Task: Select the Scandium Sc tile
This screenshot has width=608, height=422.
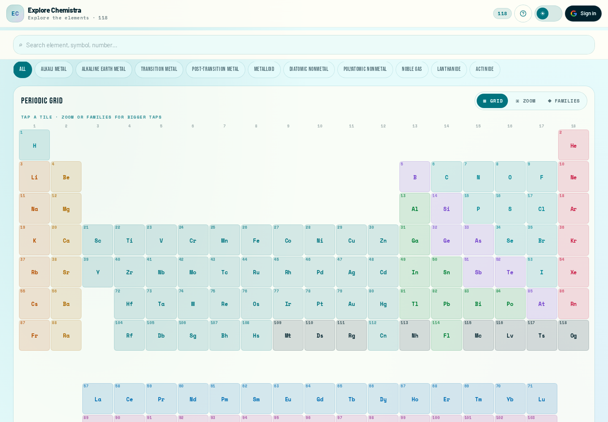Action: coord(98,240)
